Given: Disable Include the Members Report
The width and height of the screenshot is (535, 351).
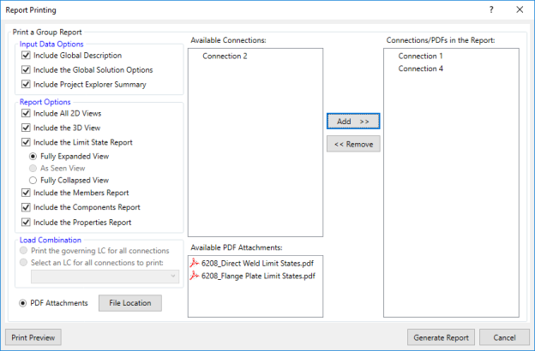Looking at the screenshot, I should pos(26,193).
